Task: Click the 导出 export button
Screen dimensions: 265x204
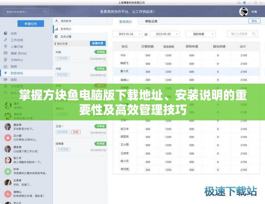Action: click(254, 21)
